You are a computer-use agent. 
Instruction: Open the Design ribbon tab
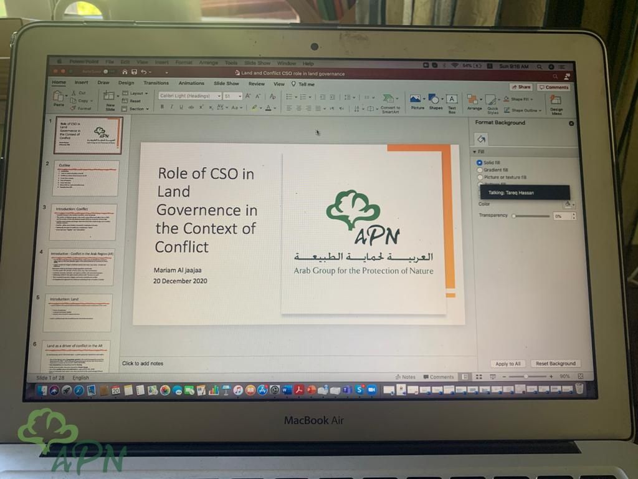tap(126, 83)
